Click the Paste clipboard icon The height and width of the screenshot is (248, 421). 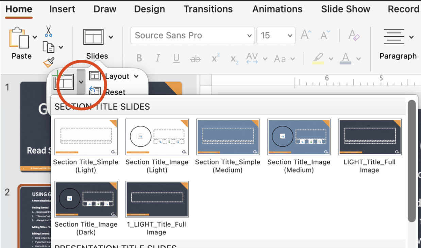[19, 38]
